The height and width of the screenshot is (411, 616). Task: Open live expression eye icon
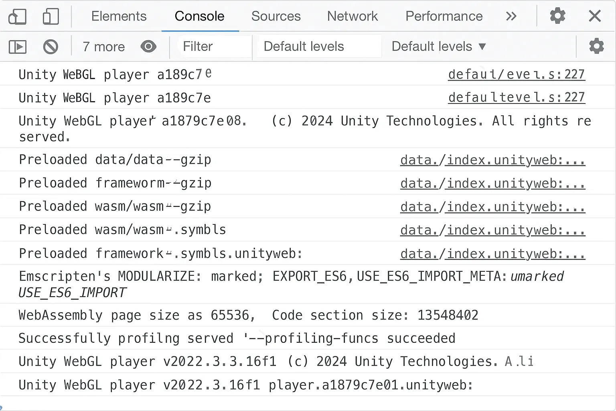coord(148,47)
